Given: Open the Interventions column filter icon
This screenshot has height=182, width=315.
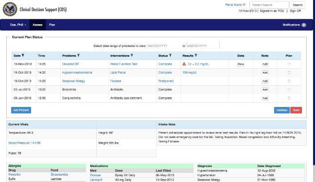Looking at the screenshot, I should point(132,55).
